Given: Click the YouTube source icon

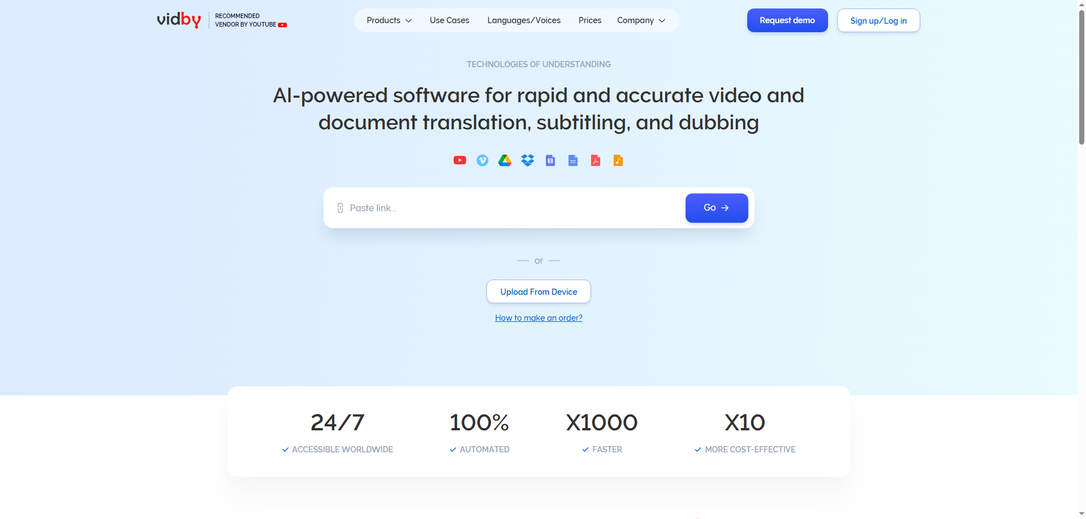Looking at the screenshot, I should [459, 160].
